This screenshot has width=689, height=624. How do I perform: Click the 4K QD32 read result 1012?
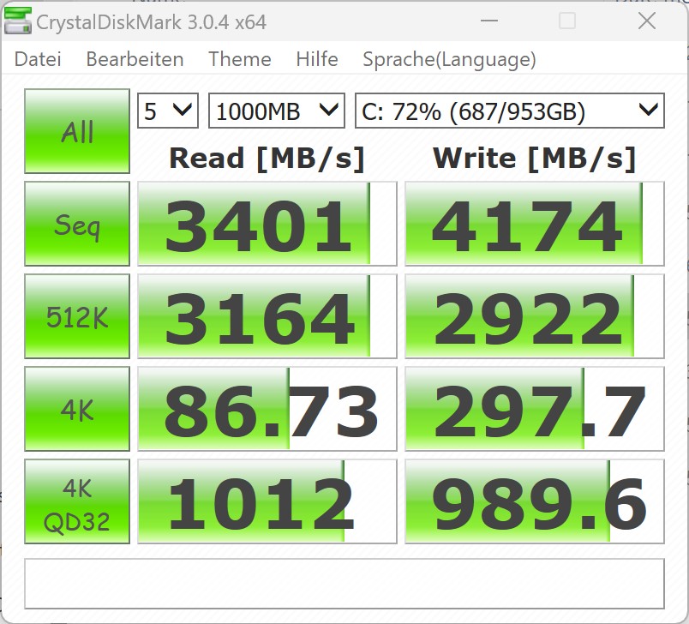tap(267, 501)
